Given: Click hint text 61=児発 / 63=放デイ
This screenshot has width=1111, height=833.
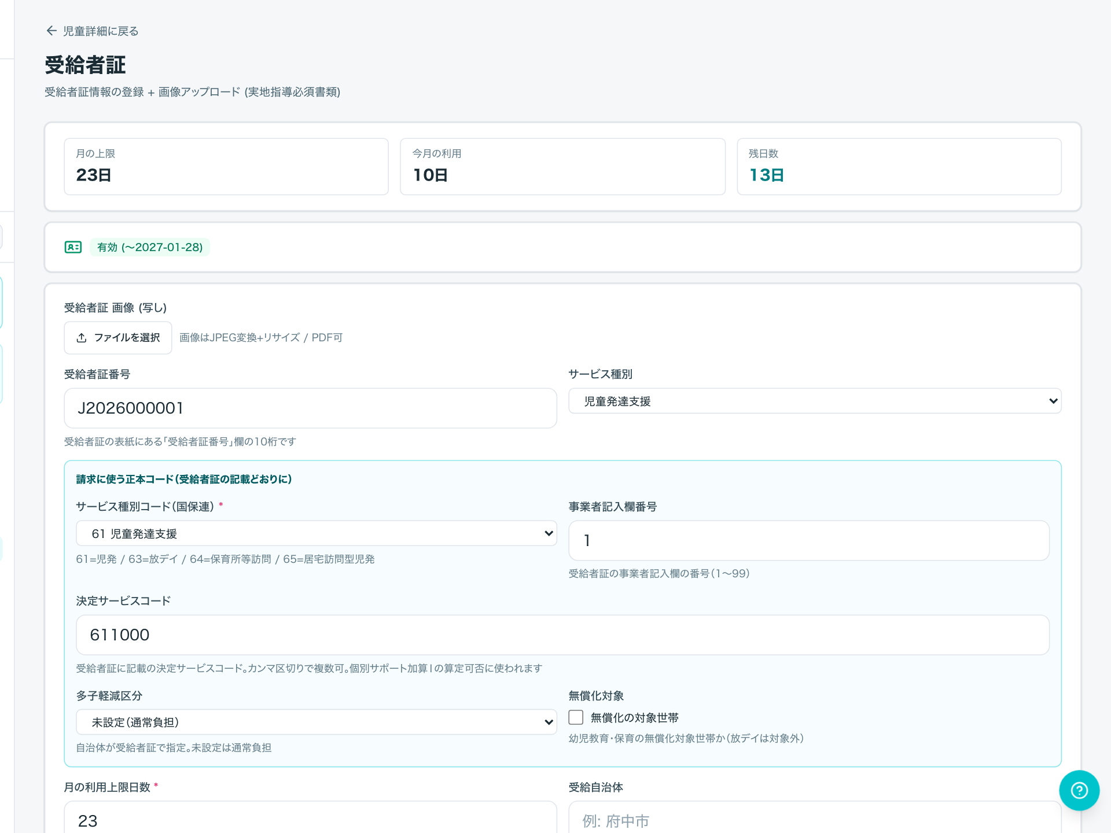Looking at the screenshot, I should tap(225, 559).
